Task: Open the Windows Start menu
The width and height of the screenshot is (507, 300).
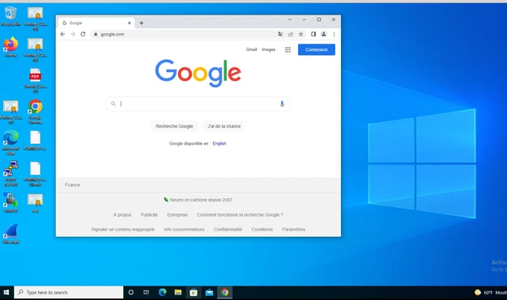Action: coord(6,293)
